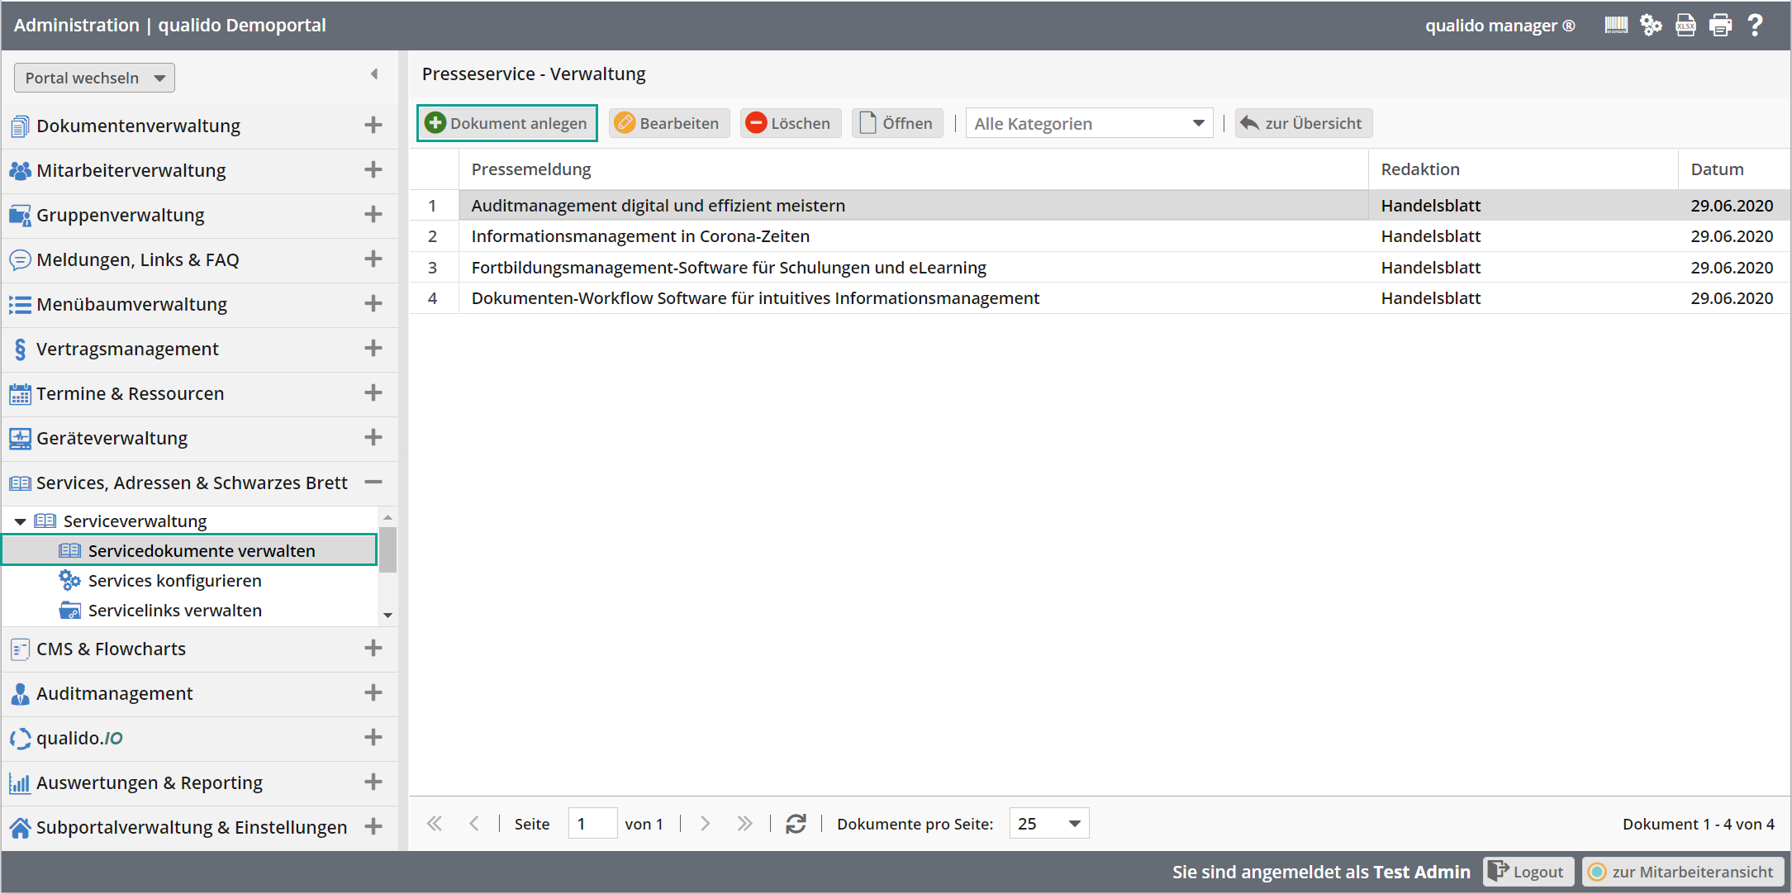The height and width of the screenshot is (894, 1792).
Task: Click the refresh list icon
Action: (796, 824)
